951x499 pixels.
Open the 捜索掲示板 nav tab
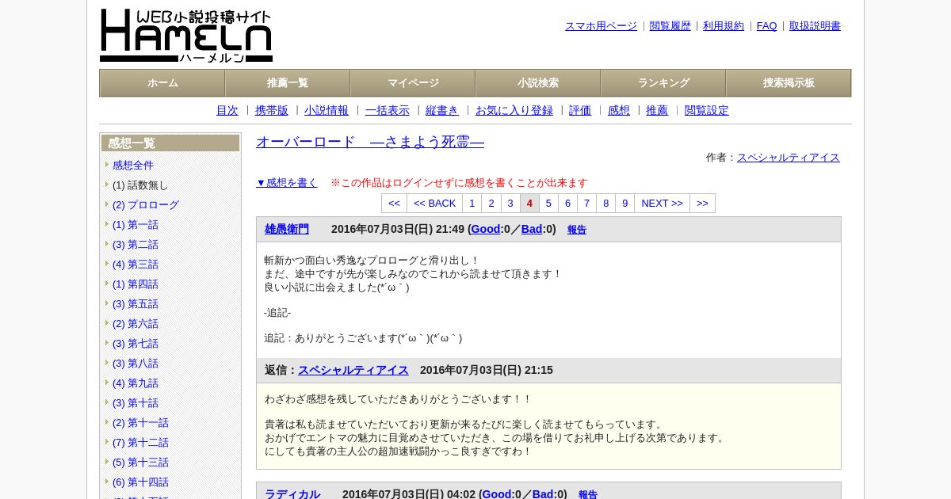coord(789,83)
